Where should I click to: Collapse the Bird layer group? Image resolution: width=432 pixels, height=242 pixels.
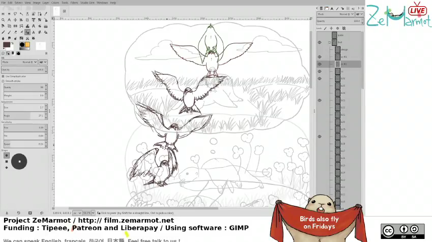click(329, 42)
